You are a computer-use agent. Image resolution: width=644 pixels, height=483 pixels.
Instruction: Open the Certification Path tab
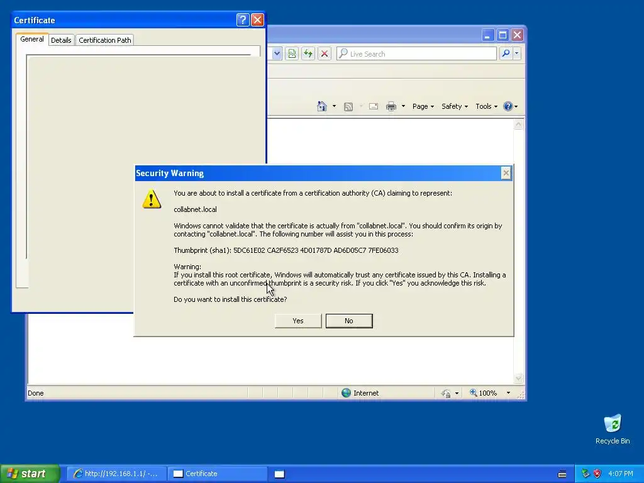(x=105, y=40)
